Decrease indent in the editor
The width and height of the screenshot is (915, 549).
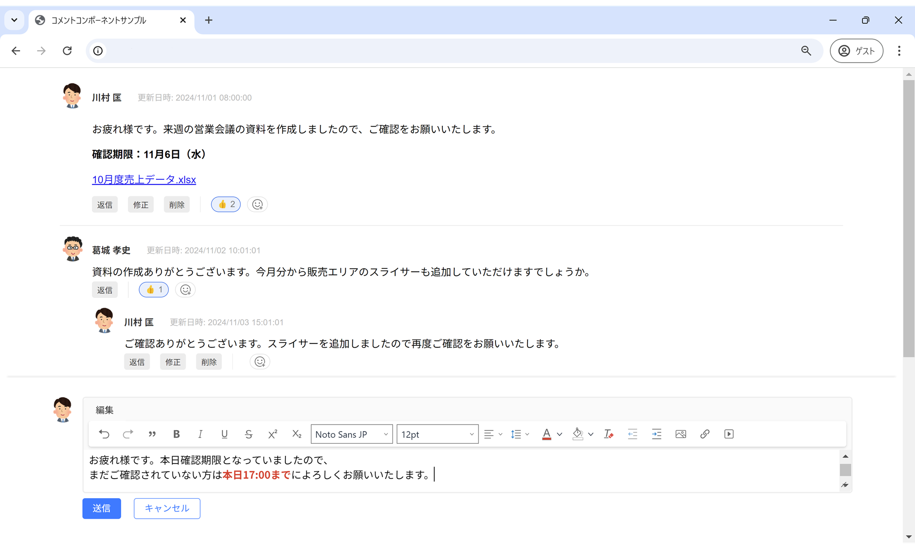coord(633,434)
